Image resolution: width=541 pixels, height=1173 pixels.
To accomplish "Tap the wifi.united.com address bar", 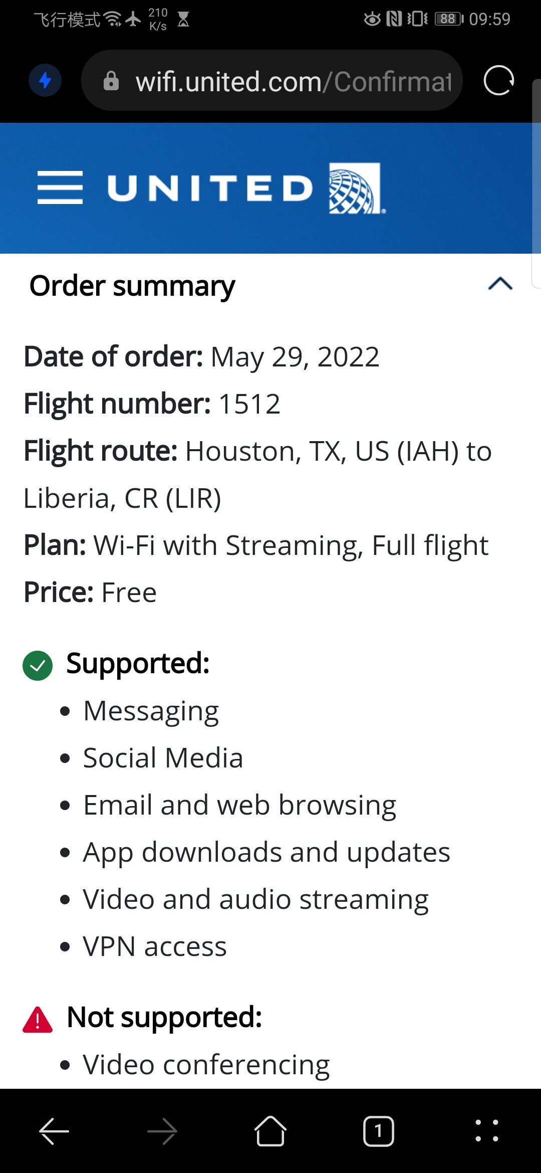I will [x=293, y=81].
